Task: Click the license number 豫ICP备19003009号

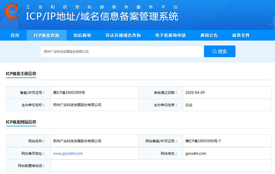Action: click(69, 93)
